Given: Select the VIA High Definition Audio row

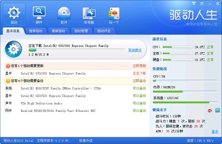Looking at the screenshot, I should tap(77, 103).
